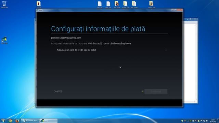Click the arrow icon beside Continue button

click(142, 92)
